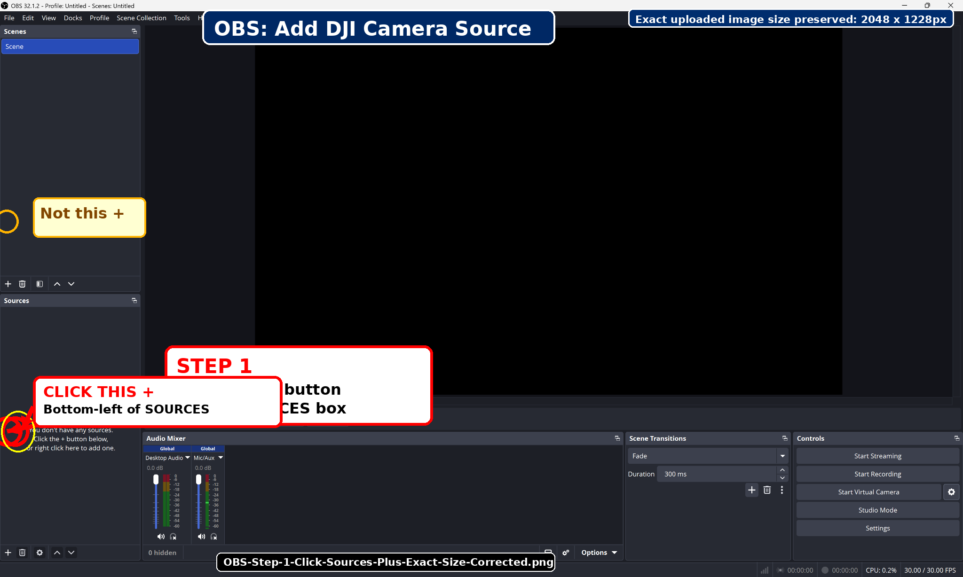Click the 0 hidden audio sources button
The width and height of the screenshot is (963, 577).
tap(162, 553)
